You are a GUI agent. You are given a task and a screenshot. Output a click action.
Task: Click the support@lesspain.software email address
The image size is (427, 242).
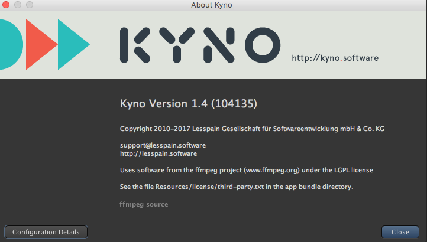(x=163, y=145)
